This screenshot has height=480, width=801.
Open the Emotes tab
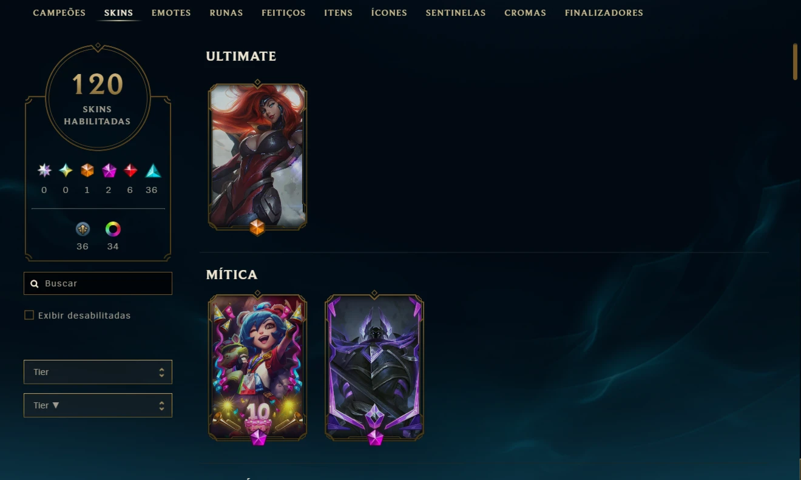point(171,13)
